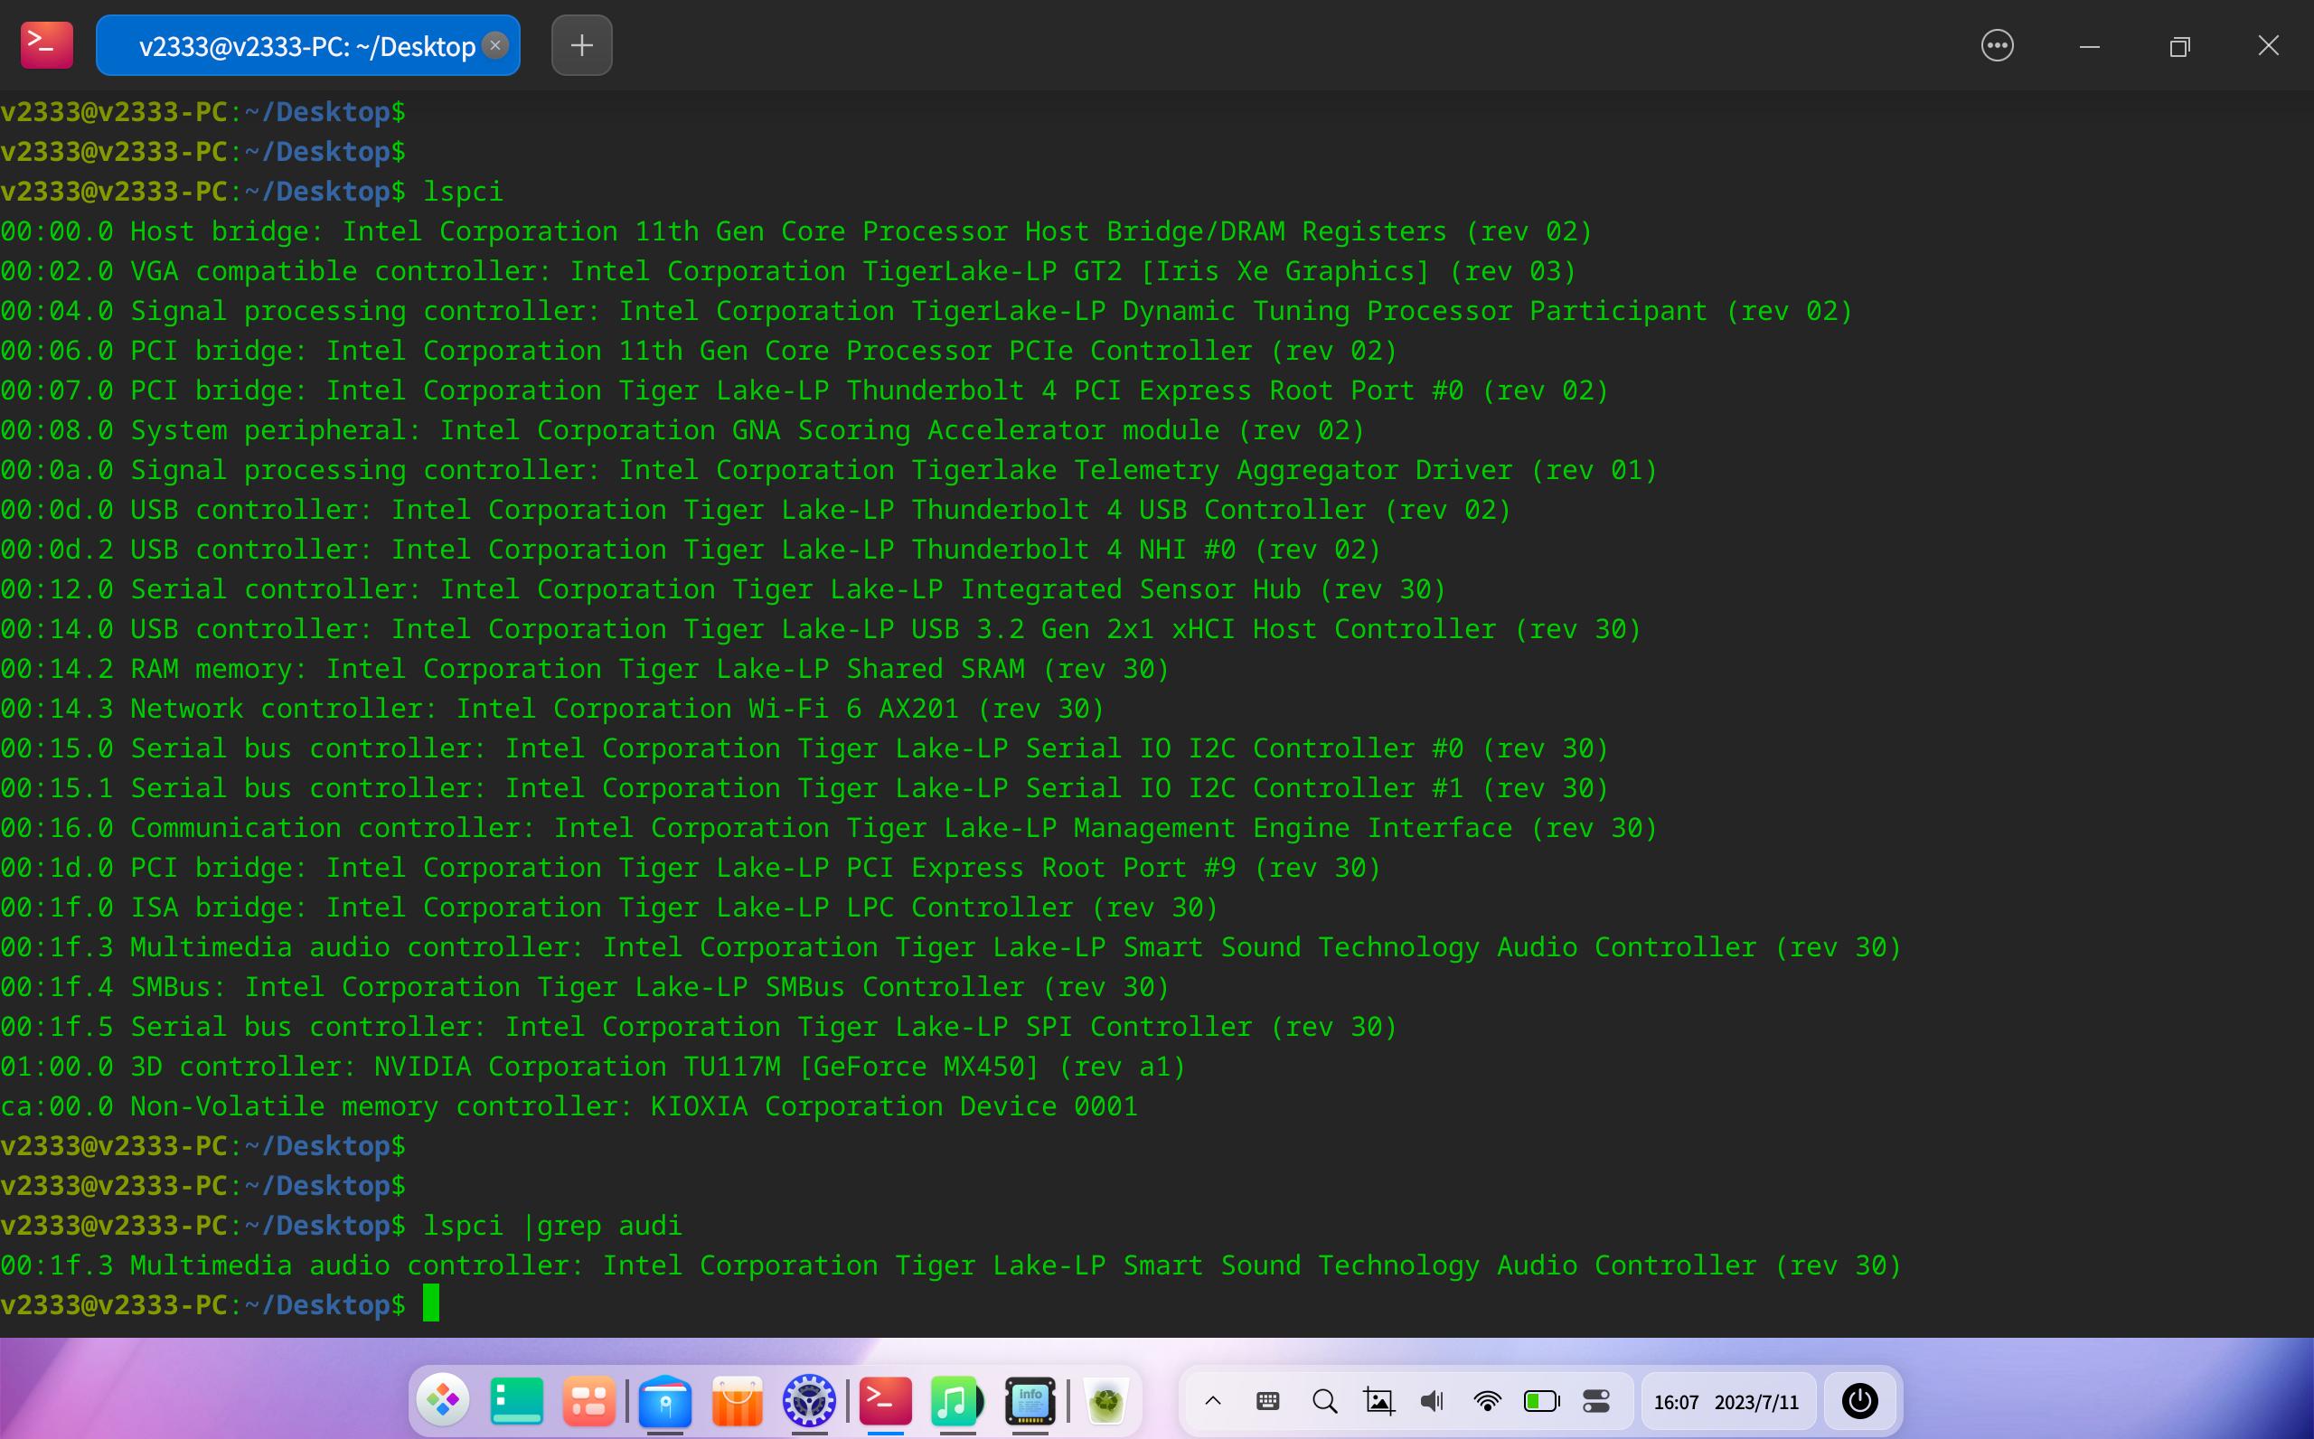Open the terminal three-dots options menu

1996,44
